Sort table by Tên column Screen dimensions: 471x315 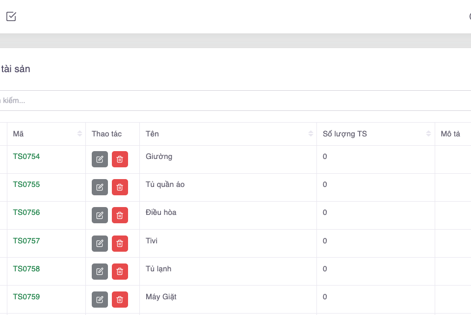click(311, 134)
